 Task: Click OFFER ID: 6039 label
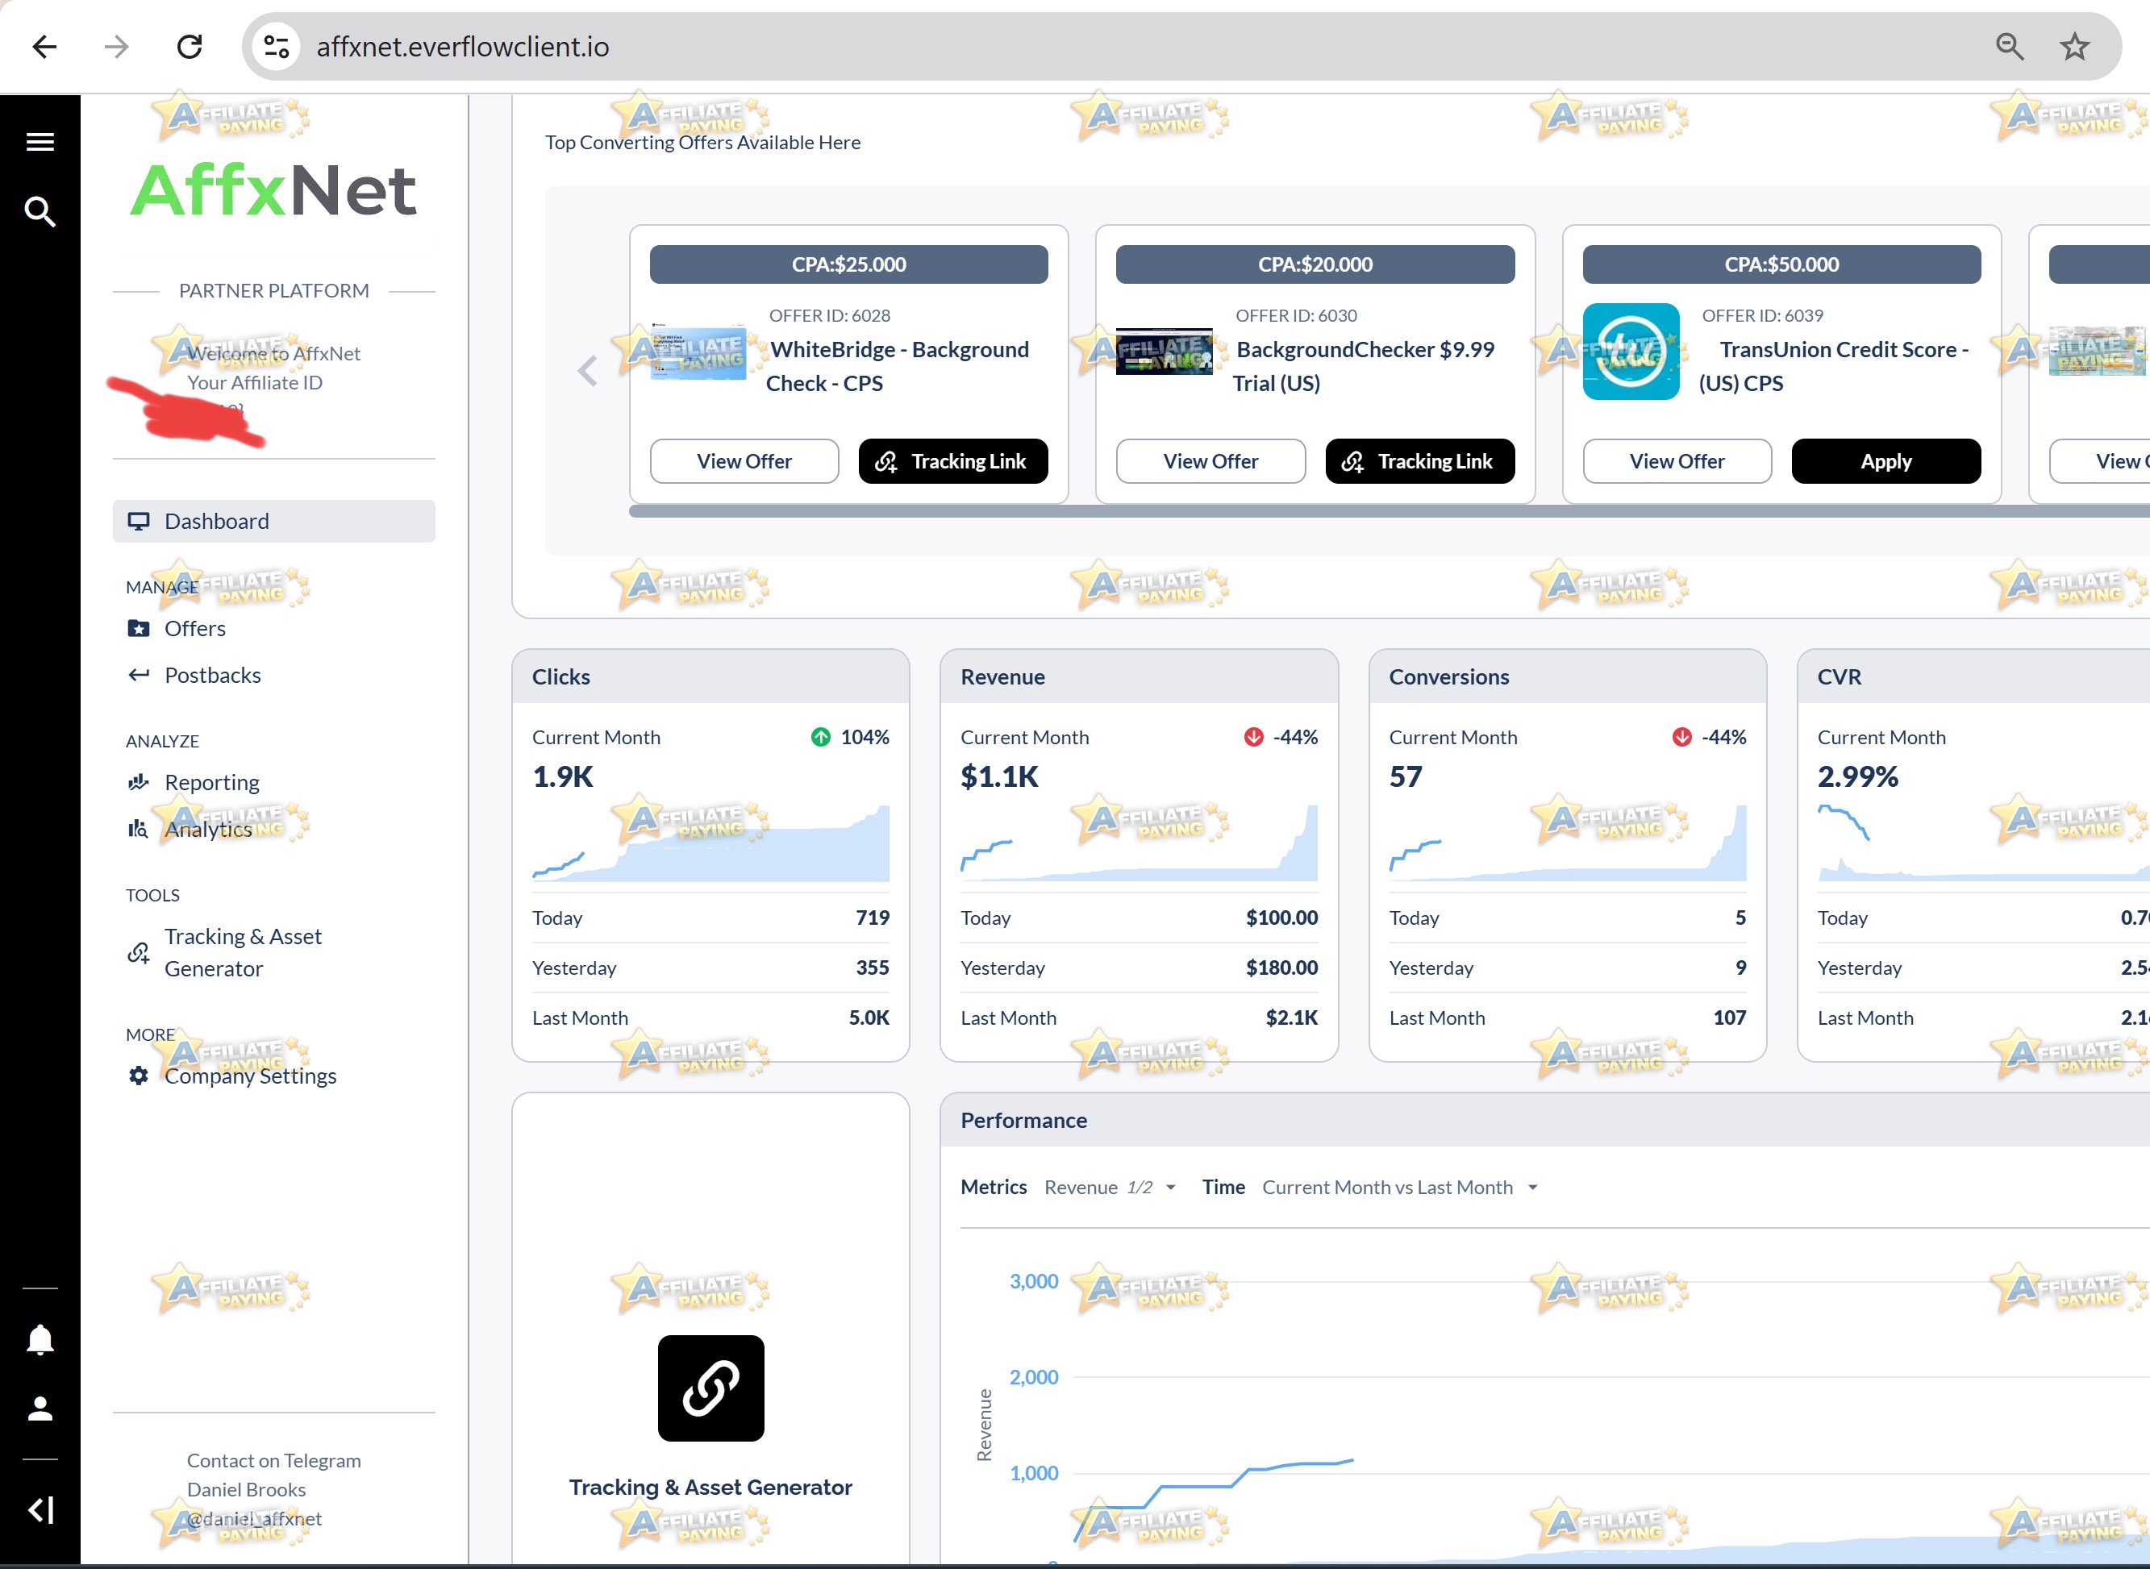[1762, 315]
